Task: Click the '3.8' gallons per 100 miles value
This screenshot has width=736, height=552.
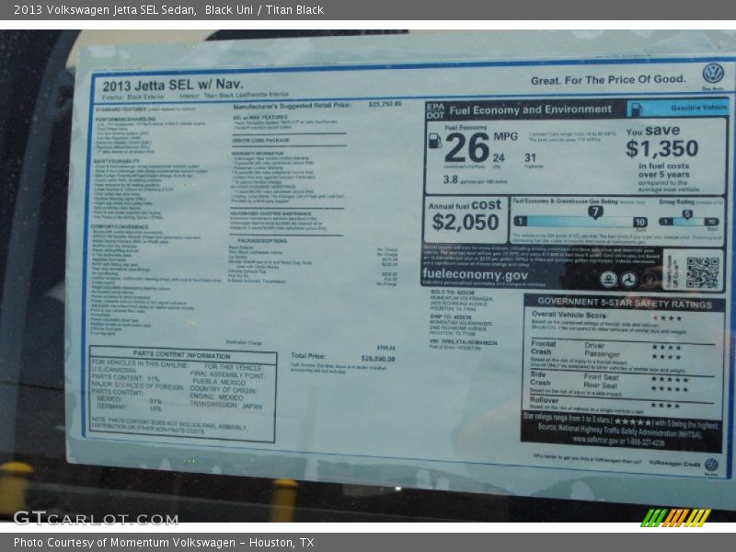Action: [x=450, y=179]
